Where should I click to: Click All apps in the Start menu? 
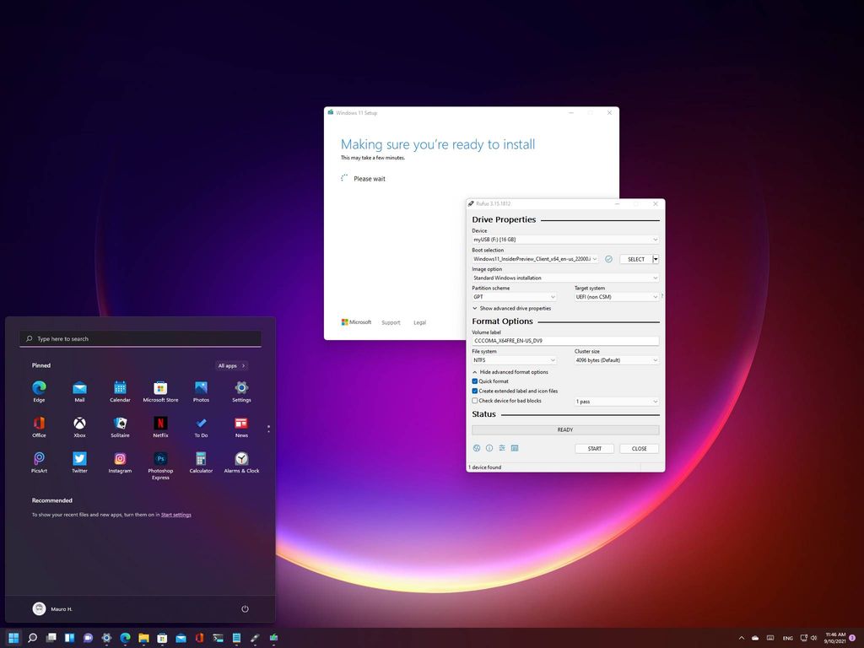point(230,365)
